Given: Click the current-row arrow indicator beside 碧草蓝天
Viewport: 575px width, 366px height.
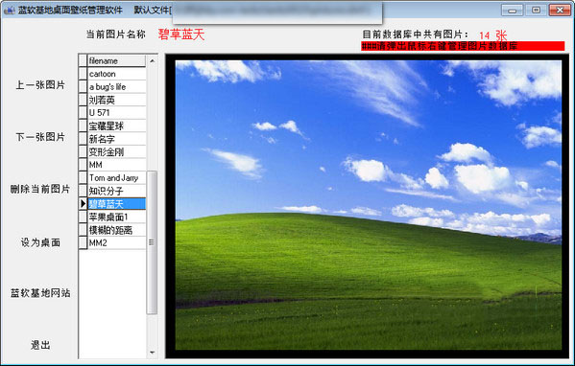Looking at the screenshot, I should pos(83,204).
